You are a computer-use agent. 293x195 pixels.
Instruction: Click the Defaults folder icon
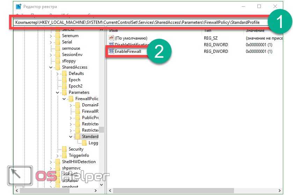point(65,74)
